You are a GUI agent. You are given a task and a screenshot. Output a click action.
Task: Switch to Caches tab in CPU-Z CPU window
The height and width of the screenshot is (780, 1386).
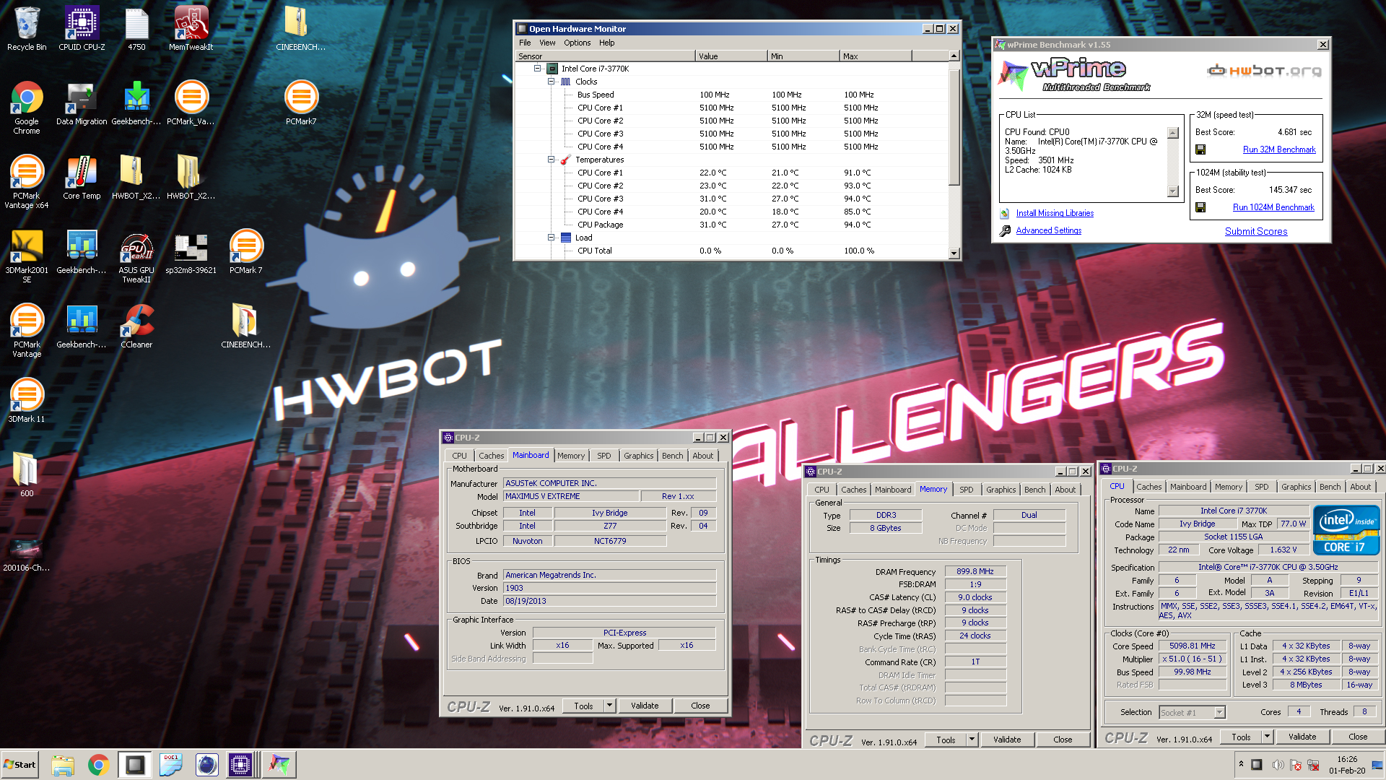[x=1149, y=487]
